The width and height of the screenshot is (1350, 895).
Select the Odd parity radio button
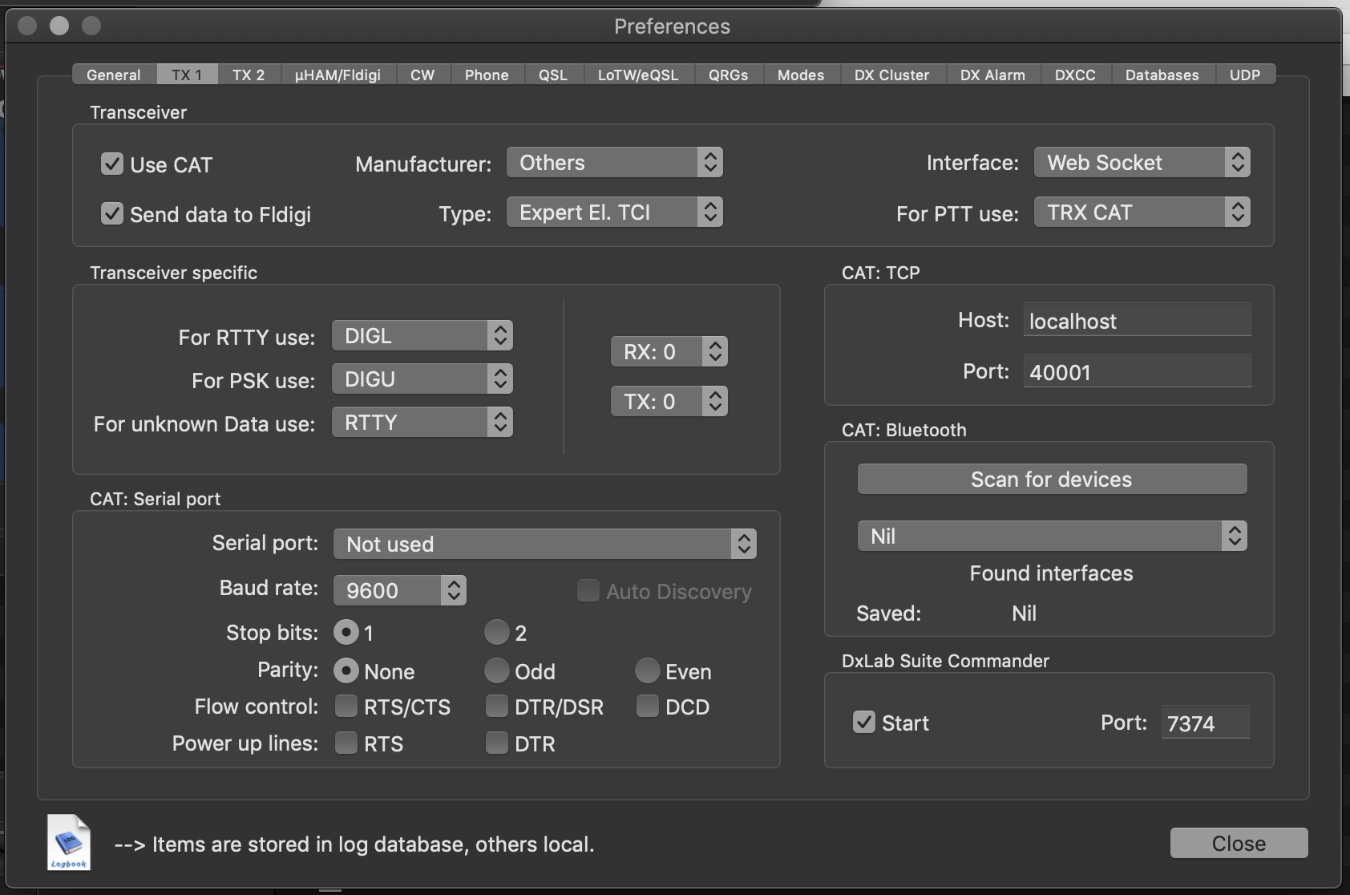(497, 670)
